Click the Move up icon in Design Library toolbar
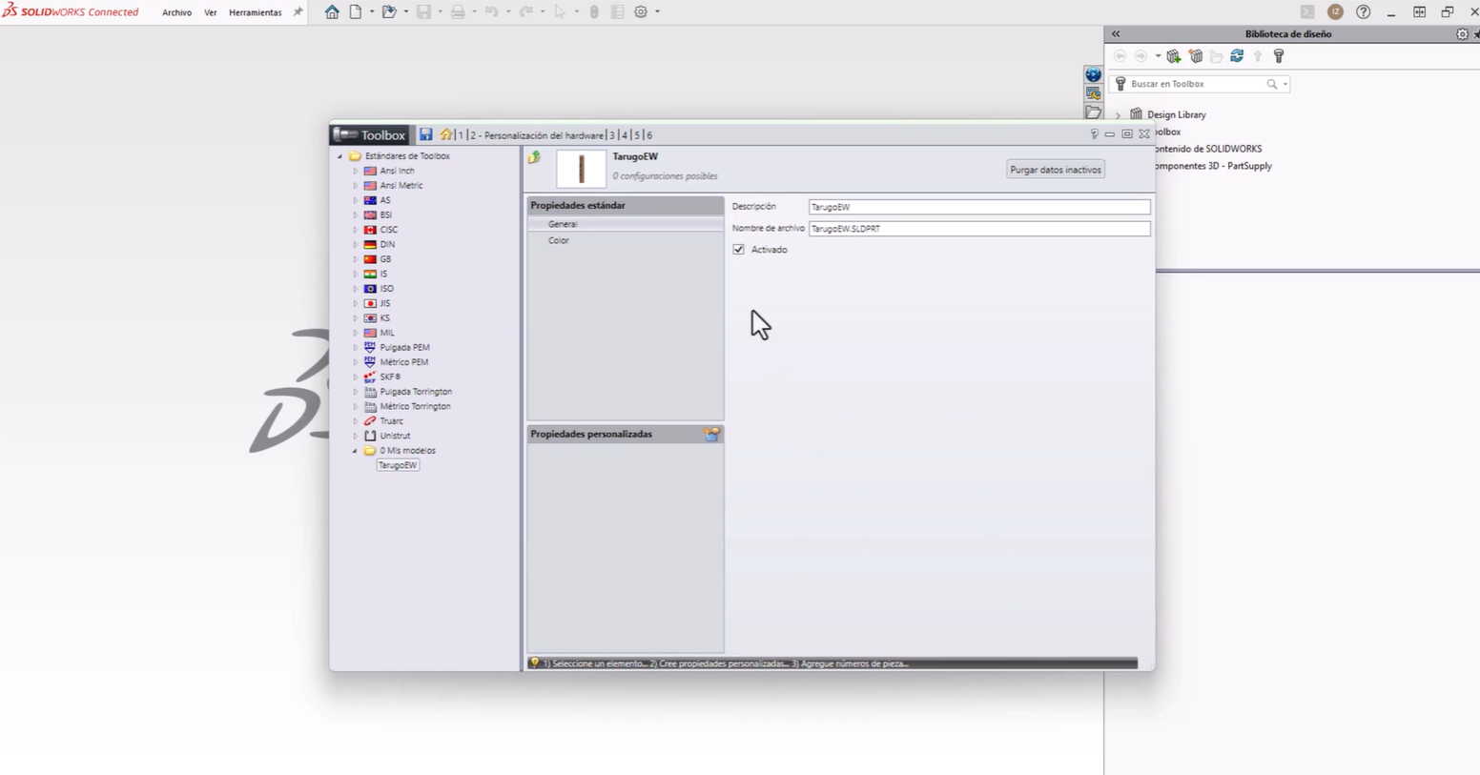The height and width of the screenshot is (775, 1480). pyautogui.click(x=1258, y=56)
